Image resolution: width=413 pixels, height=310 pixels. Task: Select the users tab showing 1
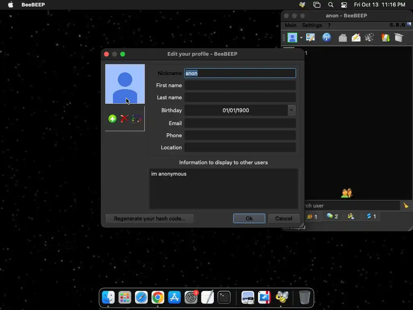pos(312,216)
